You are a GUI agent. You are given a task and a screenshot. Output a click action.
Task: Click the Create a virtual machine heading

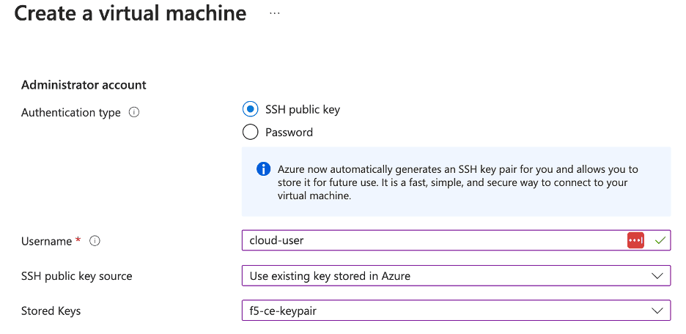point(130,13)
